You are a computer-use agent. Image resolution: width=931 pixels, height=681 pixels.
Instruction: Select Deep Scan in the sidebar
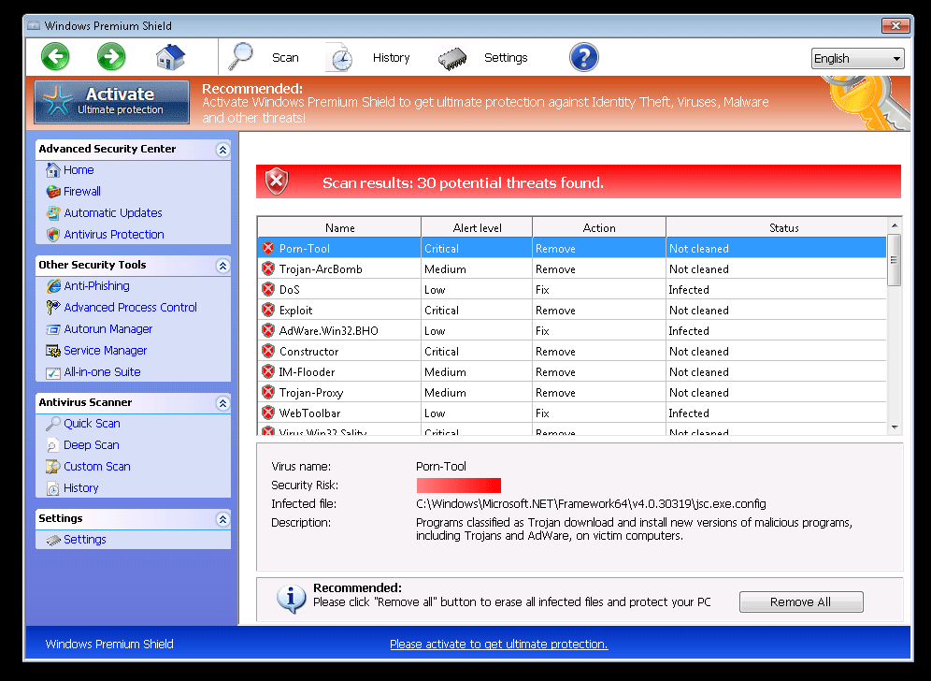click(x=91, y=445)
